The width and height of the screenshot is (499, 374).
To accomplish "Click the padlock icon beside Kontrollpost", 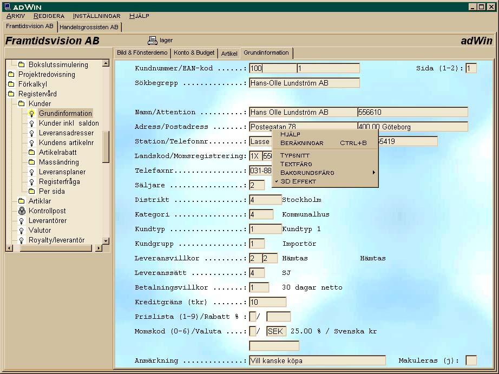I will click(x=22, y=211).
